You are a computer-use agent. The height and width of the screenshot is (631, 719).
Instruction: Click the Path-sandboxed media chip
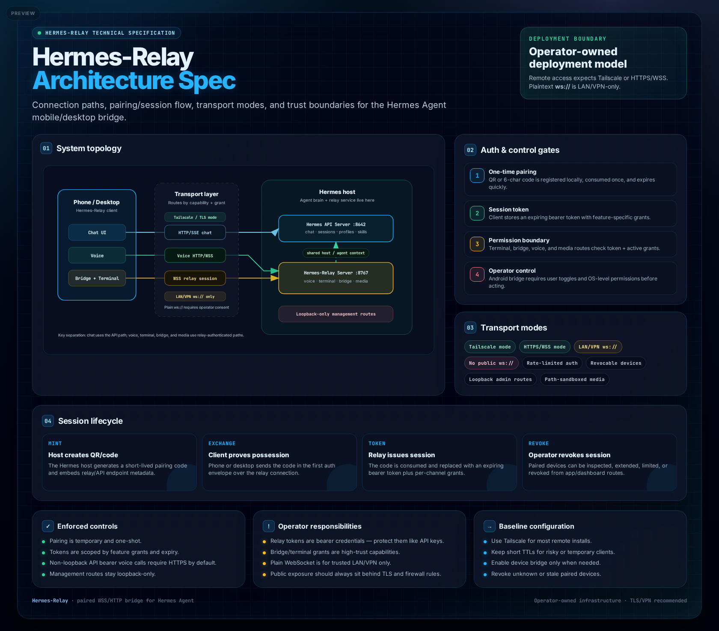[575, 379]
